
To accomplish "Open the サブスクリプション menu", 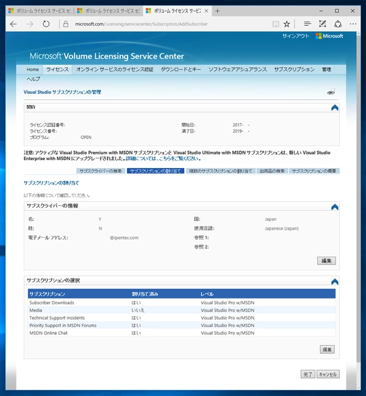I will 294,70.
